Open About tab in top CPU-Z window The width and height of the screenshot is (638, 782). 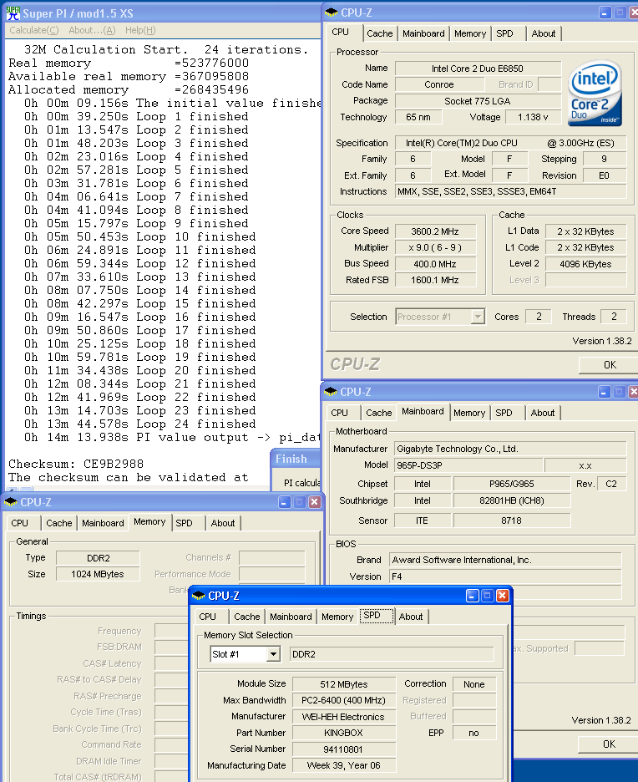pos(544,33)
